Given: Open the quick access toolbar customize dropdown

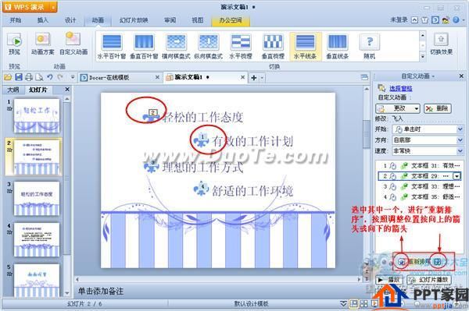Looking at the screenshot, I should (x=73, y=77).
